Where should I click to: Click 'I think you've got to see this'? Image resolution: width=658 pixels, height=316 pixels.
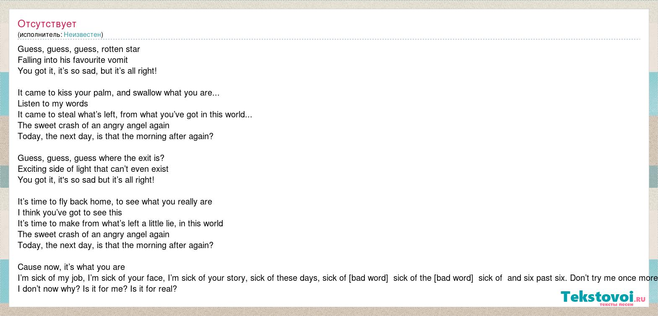coord(70,213)
